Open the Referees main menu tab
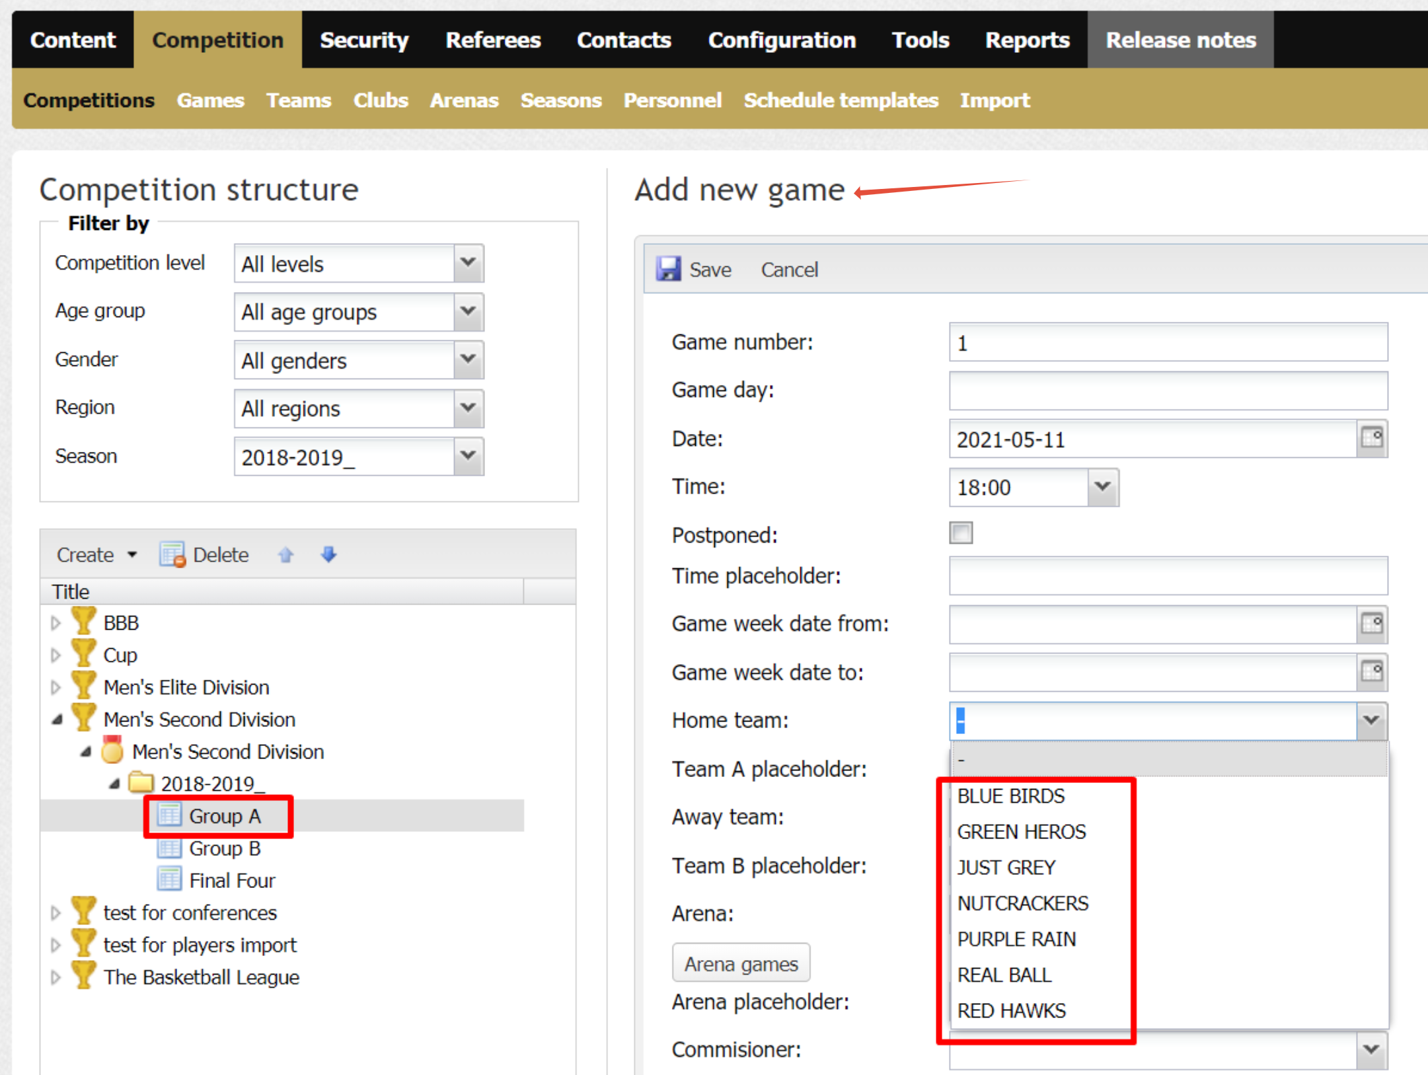The width and height of the screenshot is (1428, 1075). [493, 40]
